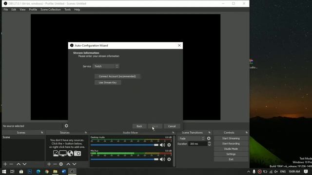Image resolution: width=312 pixels, height=175 pixels.
Task: Open the Fade transition dropdown
Action: point(192,139)
